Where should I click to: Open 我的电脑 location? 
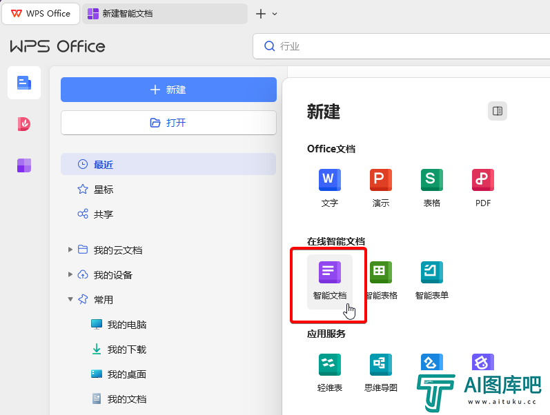126,325
